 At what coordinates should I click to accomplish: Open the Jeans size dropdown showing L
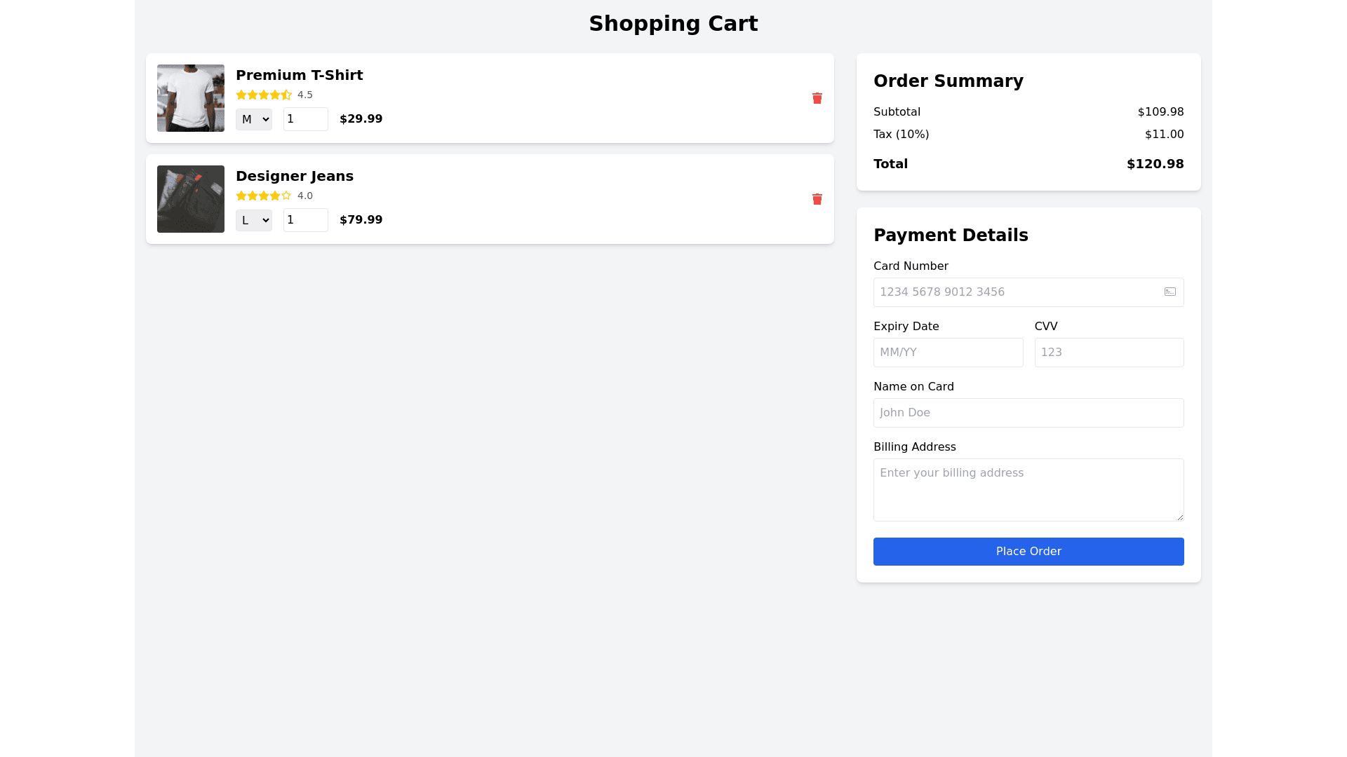[254, 220]
